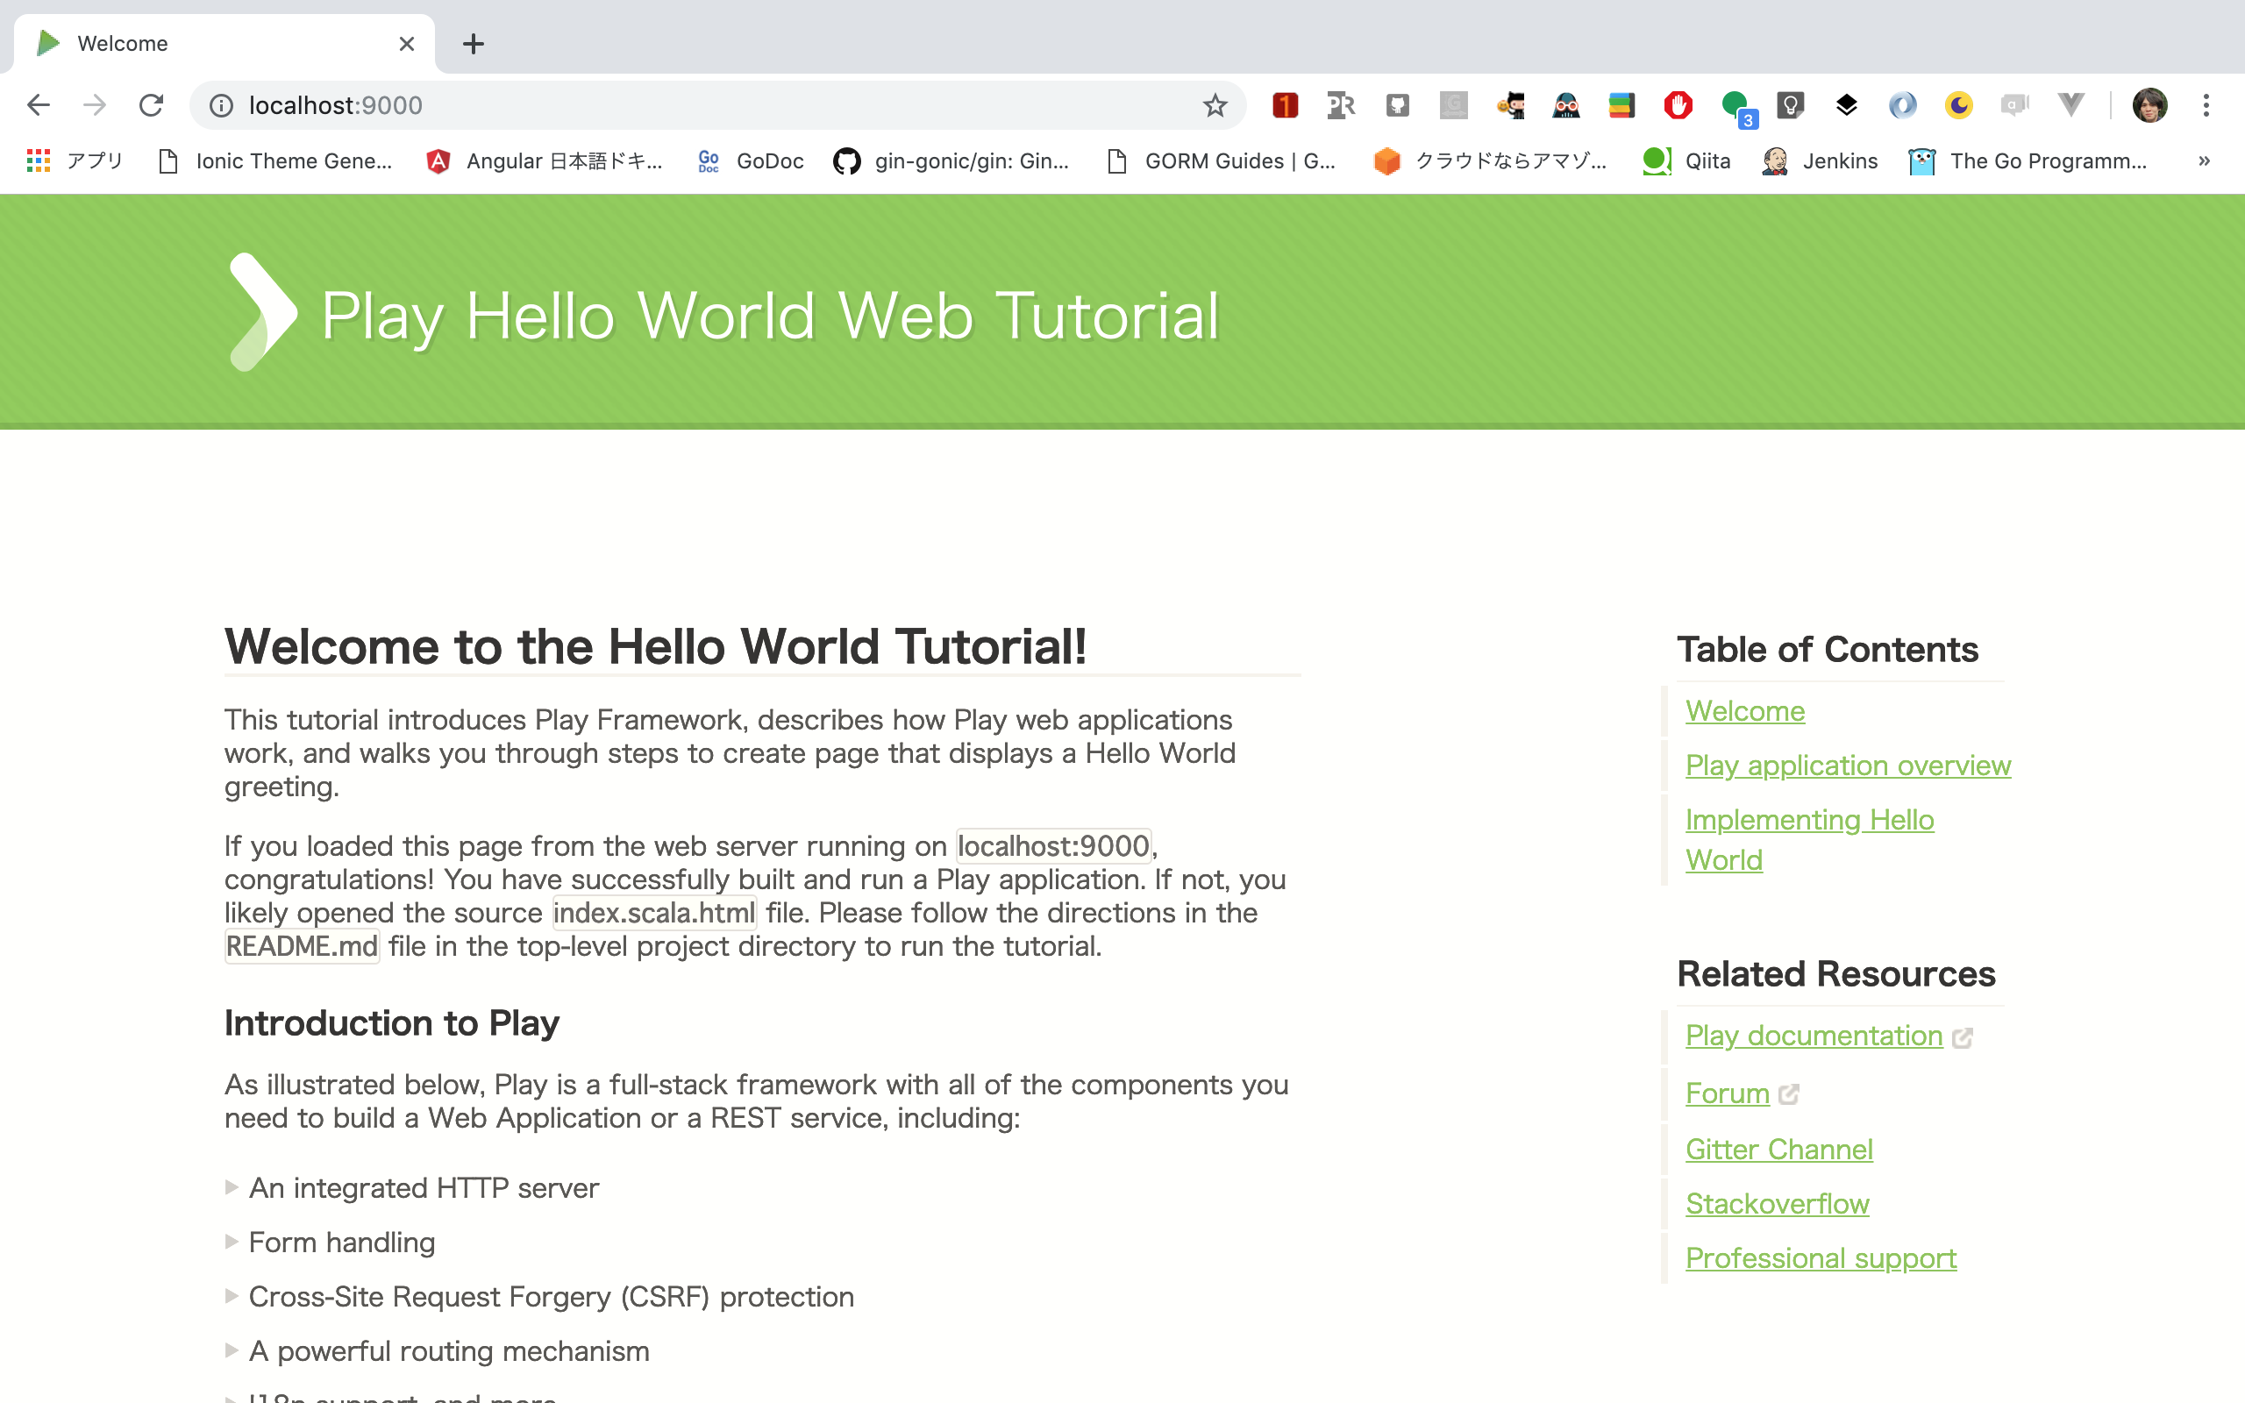
Task: Click the Form handling list item
Action: pyautogui.click(x=341, y=1243)
